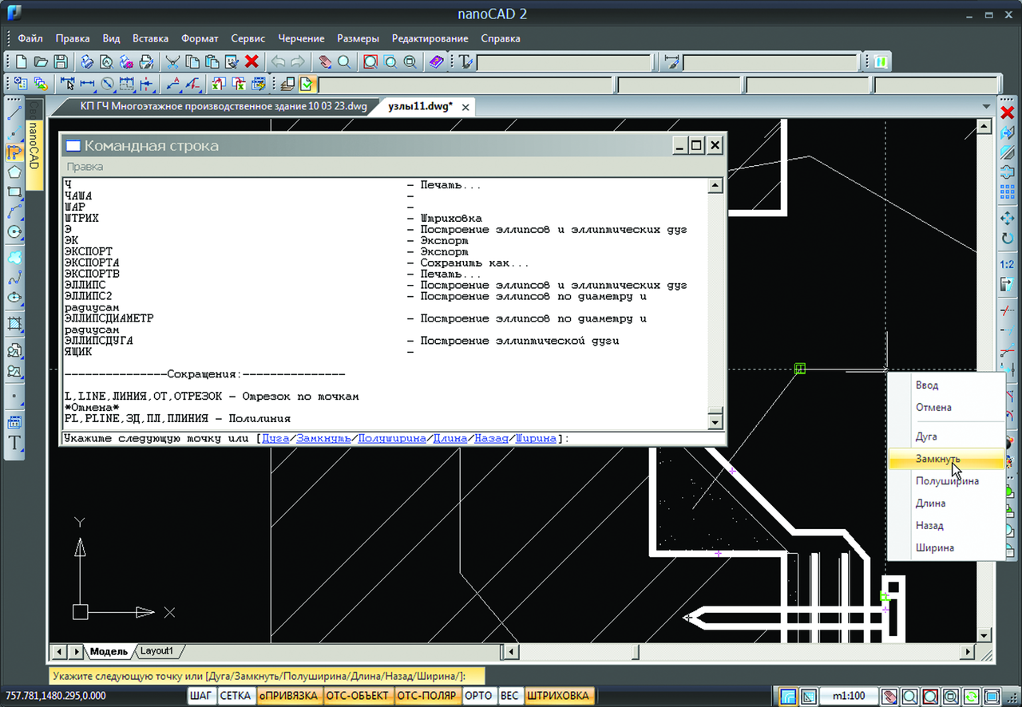Image resolution: width=1022 pixels, height=707 pixels.
Task: Open the m1:100 scale dropdown
Action: coord(849,697)
